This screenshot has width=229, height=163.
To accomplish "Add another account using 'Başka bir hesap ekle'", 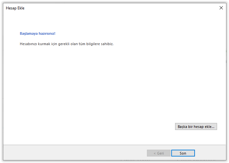I will pyautogui.click(x=196, y=126).
